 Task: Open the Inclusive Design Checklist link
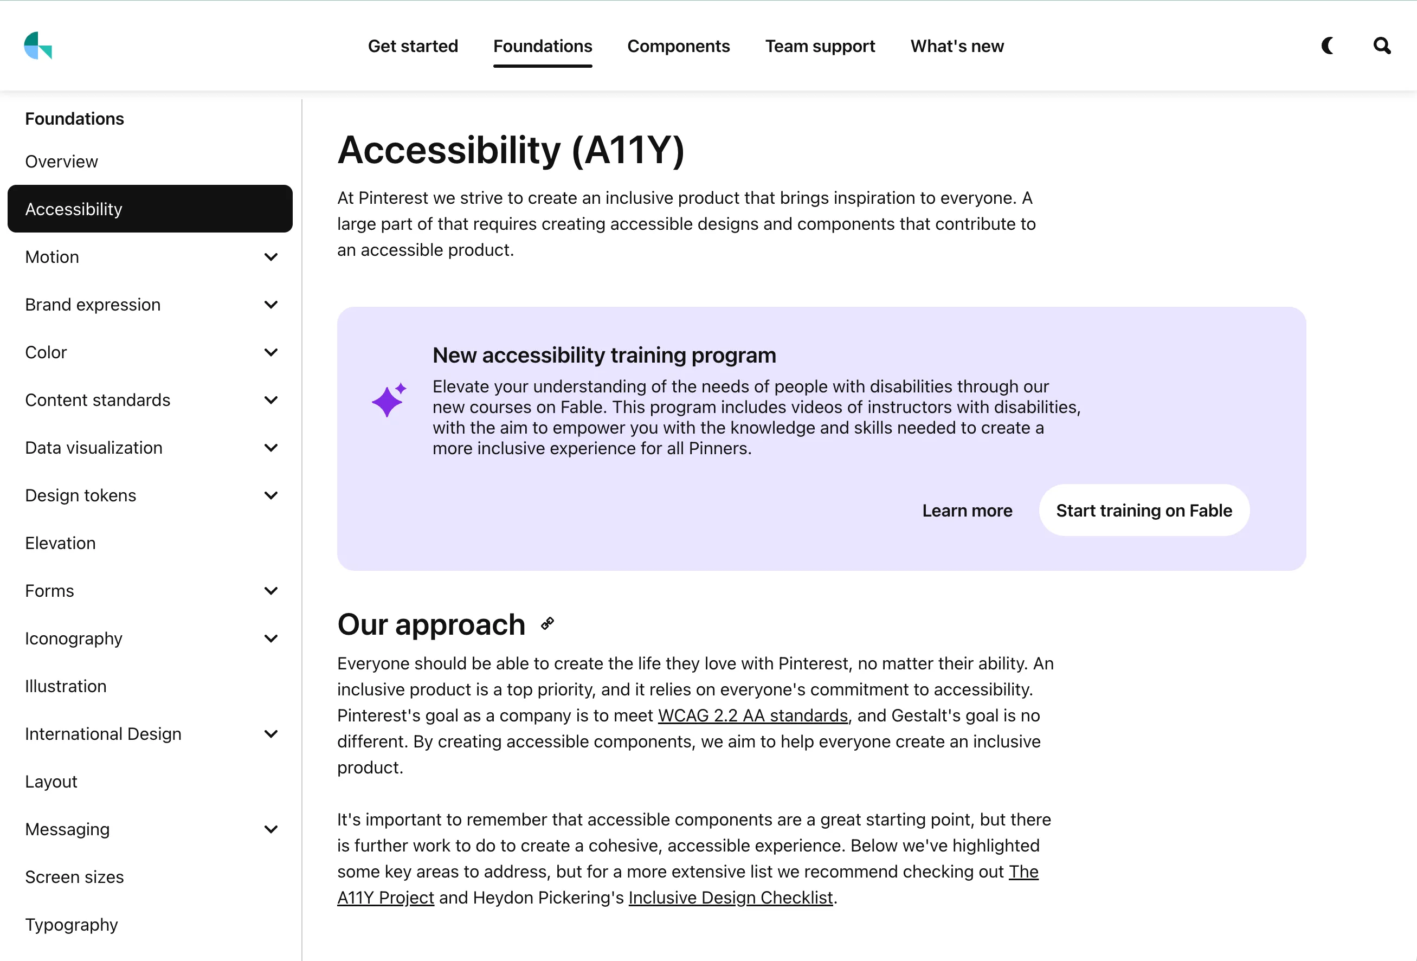[730, 898]
